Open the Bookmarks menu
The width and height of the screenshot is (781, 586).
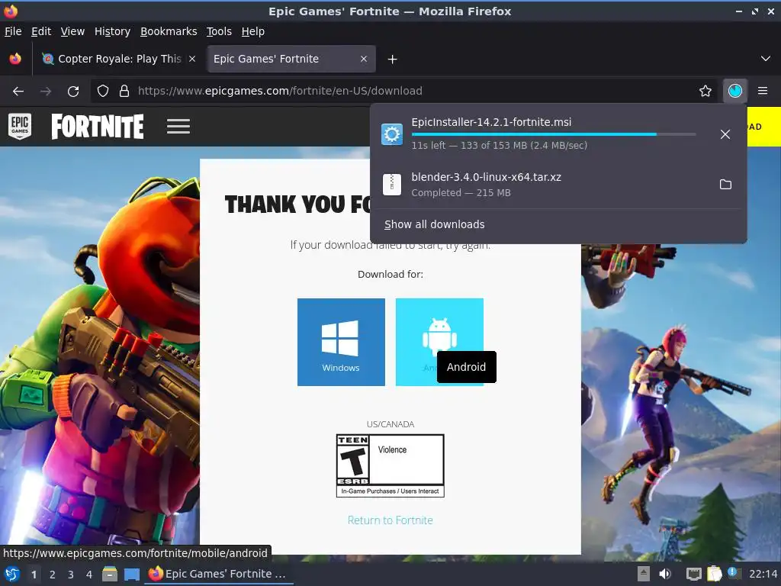[169, 31]
